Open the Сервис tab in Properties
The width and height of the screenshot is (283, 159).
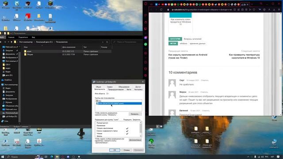point(110,87)
